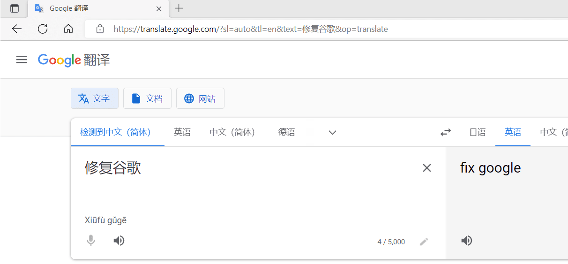Click the browser back arrow
The image size is (568, 264).
coord(17,29)
